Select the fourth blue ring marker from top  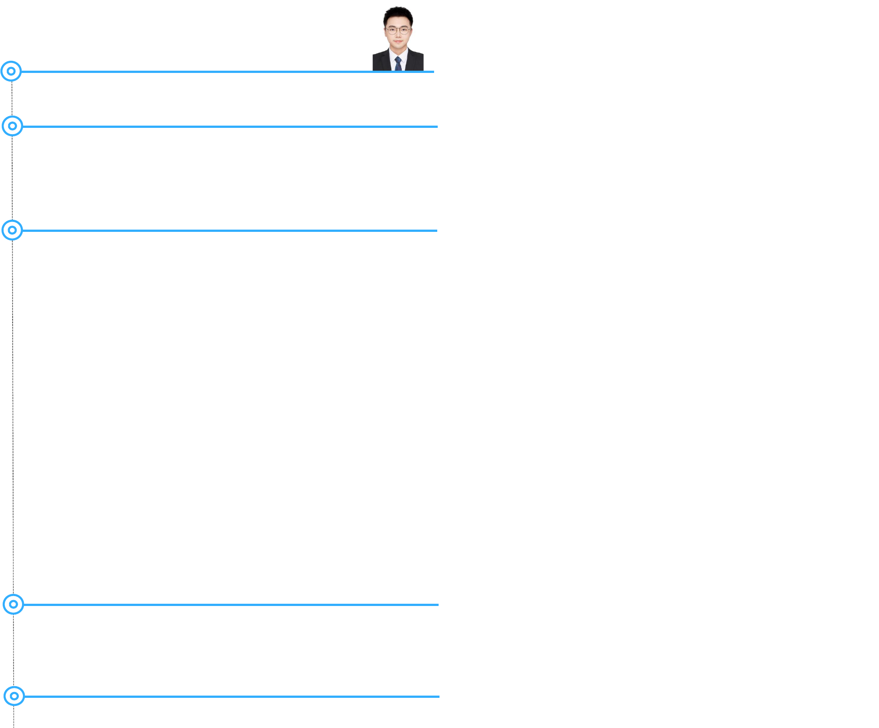(x=14, y=604)
